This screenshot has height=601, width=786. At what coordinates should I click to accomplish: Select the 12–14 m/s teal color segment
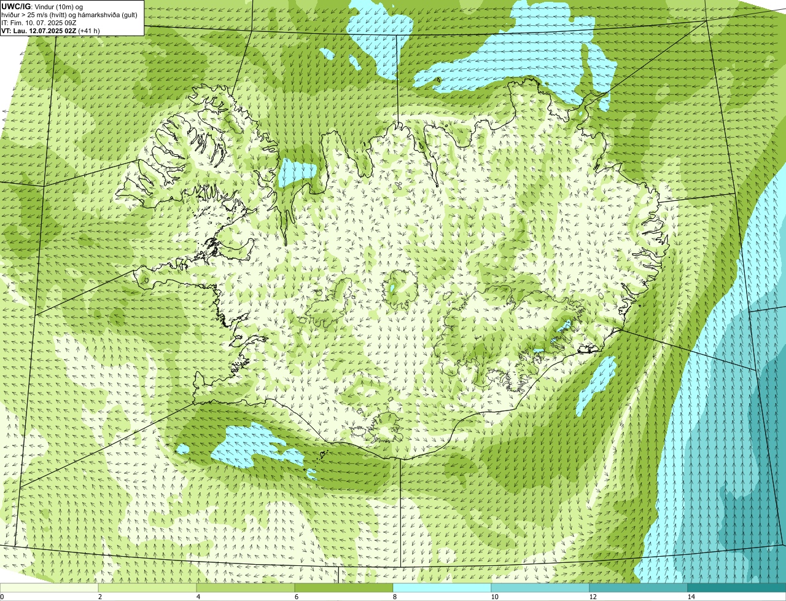(x=639, y=587)
